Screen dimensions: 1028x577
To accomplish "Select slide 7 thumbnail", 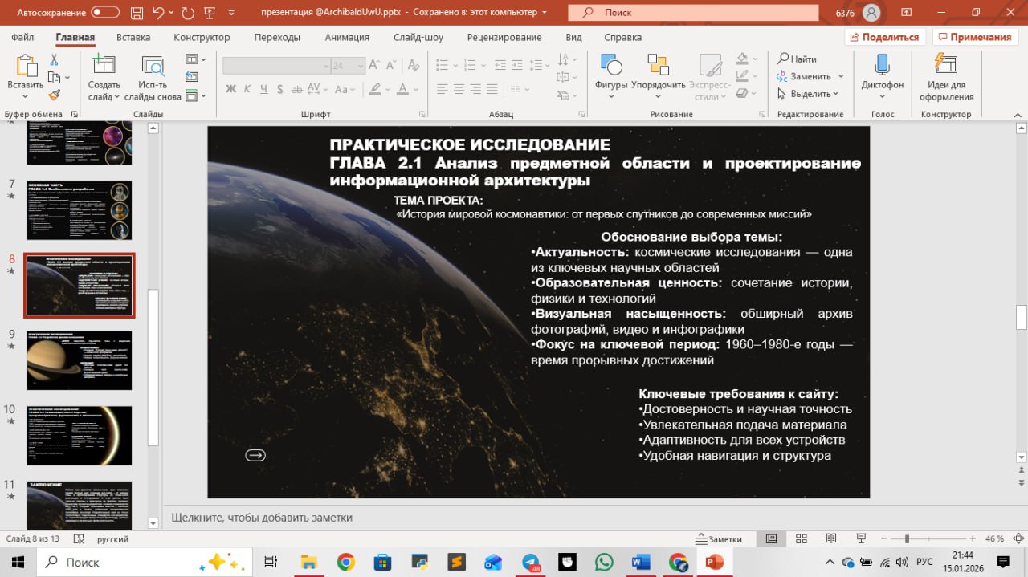I will [80, 210].
